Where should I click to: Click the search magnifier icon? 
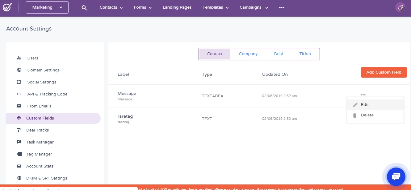pyautogui.click(x=84, y=8)
